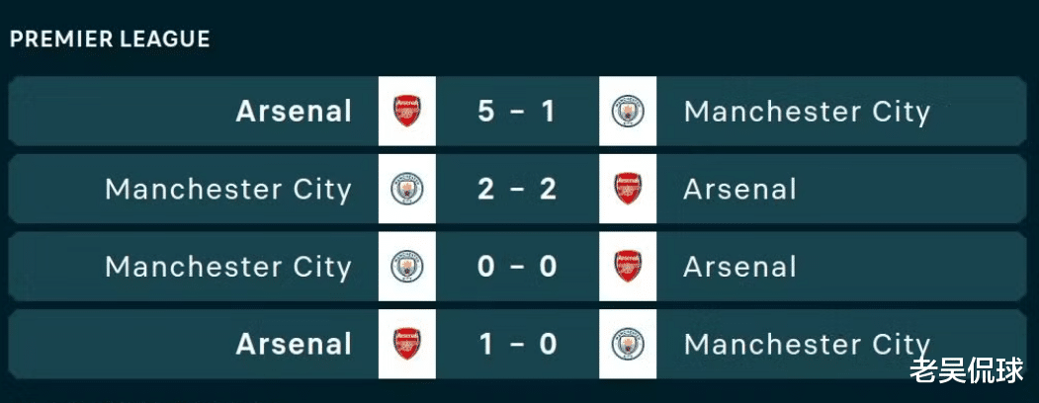This screenshot has height=403, width=1039.
Task: Choose Manchester City name in the 0-0 row
Action: (x=228, y=267)
